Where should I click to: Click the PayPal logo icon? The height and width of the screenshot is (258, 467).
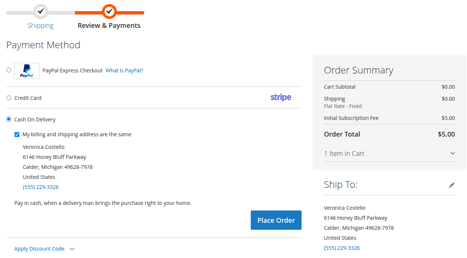27,71
